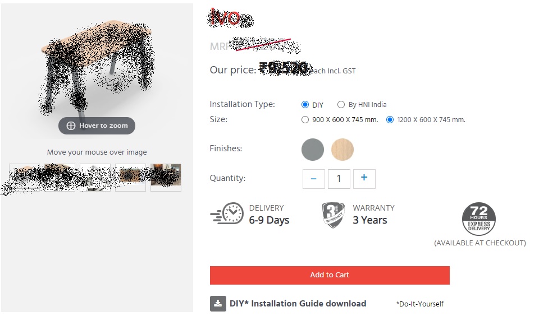Open the DIY Installation Guide download link
The height and width of the screenshot is (330, 539).
tap(298, 304)
